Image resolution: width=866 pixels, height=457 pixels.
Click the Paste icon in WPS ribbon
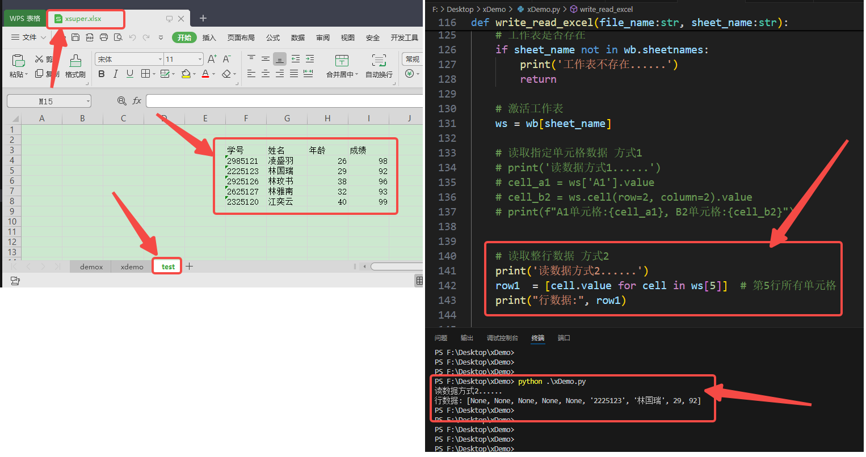point(18,61)
